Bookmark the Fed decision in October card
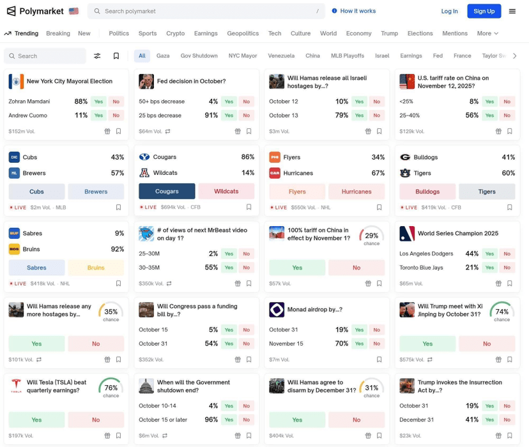 249,131
